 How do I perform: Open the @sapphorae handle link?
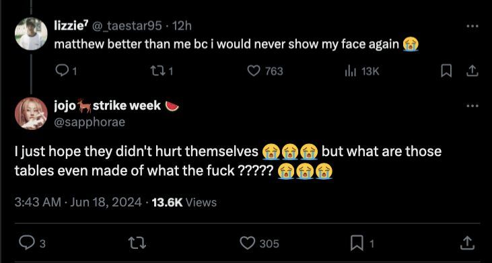tap(90, 122)
